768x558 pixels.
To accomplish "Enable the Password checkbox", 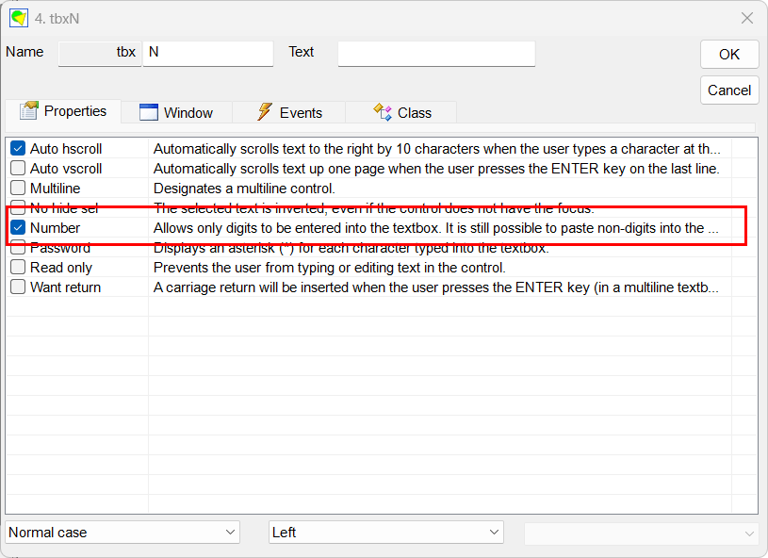I will (18, 247).
